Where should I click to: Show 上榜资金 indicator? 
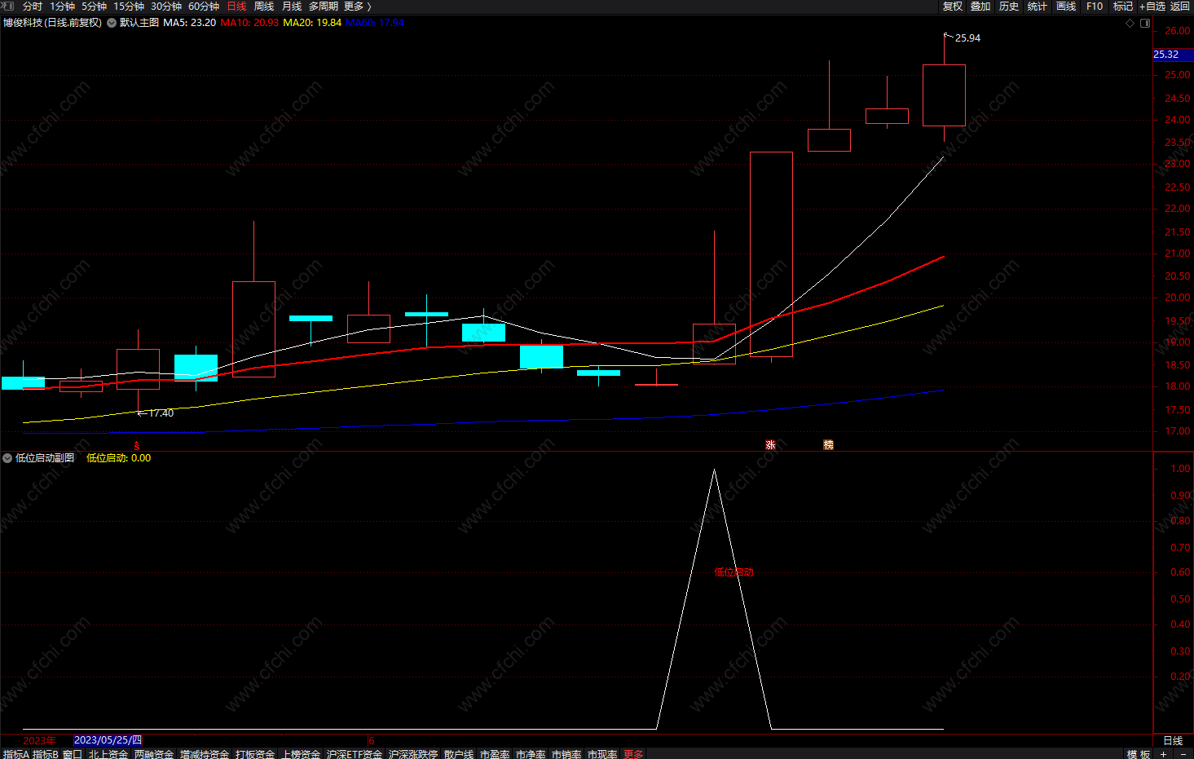click(301, 754)
